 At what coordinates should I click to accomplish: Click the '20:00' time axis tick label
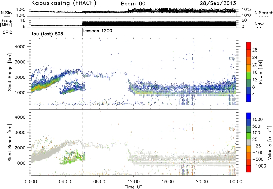pos(202,182)
